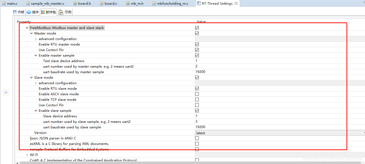This screenshot has height=164, width=365.
Task: Collapse the FreeModbus tree node
Action: coord(27,28)
